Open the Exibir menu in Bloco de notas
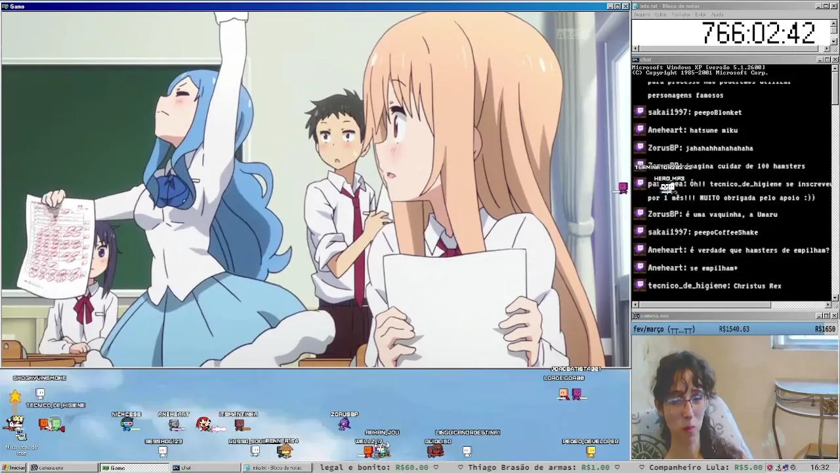 (701, 14)
